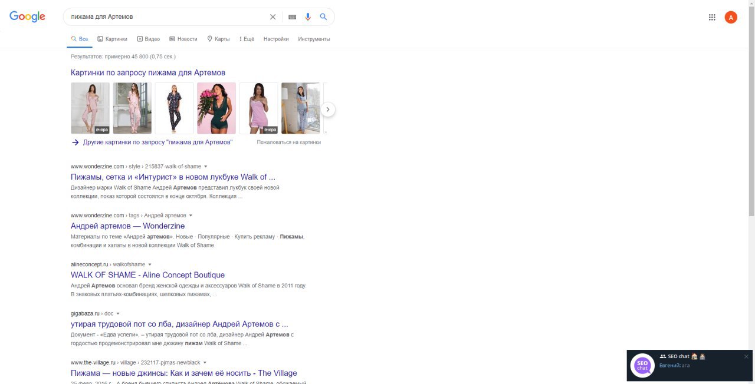Open SEO chat notification avatar
Viewport: 755px width, 384px height.
point(642,365)
